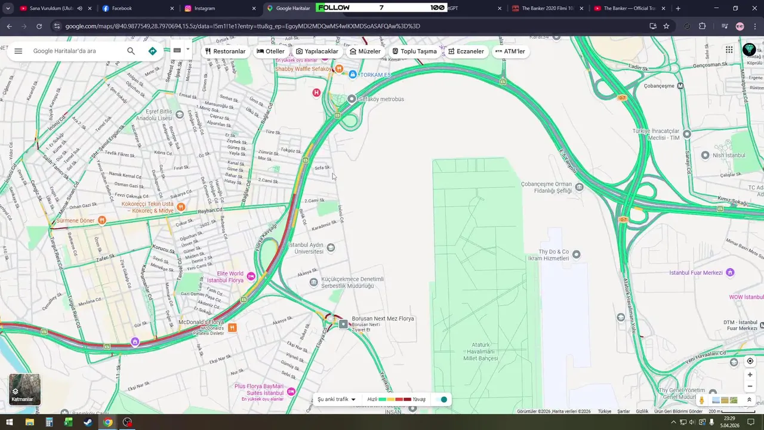Image resolution: width=764 pixels, height=430 pixels.
Task: Click Plus Florya BayMari Suites hotel pin
Action: click(x=291, y=392)
